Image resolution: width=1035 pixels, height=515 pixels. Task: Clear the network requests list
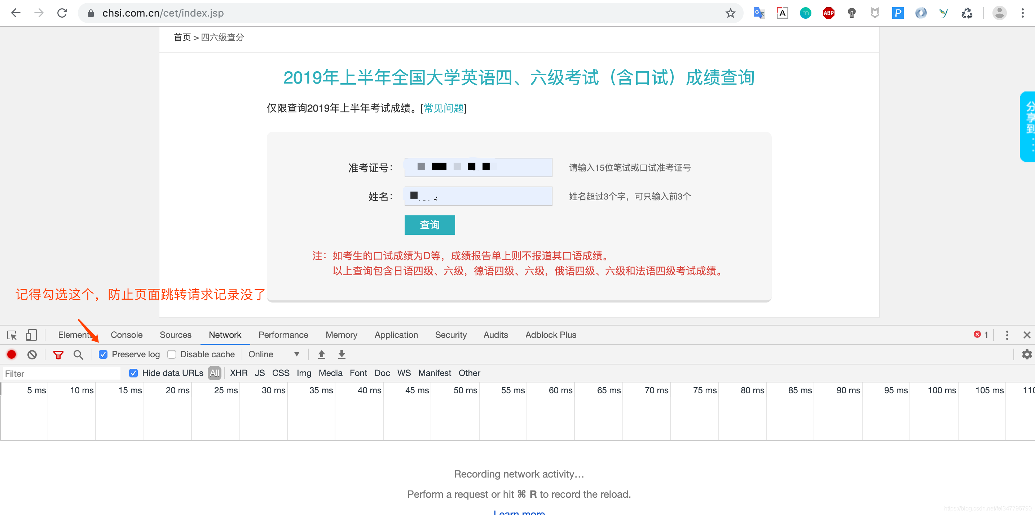tap(32, 354)
